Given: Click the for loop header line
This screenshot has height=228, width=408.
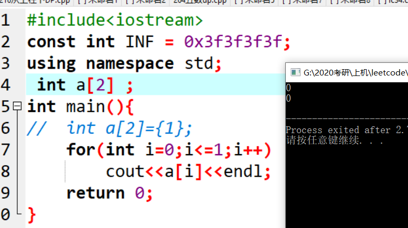Looking at the screenshot, I should tap(169, 150).
